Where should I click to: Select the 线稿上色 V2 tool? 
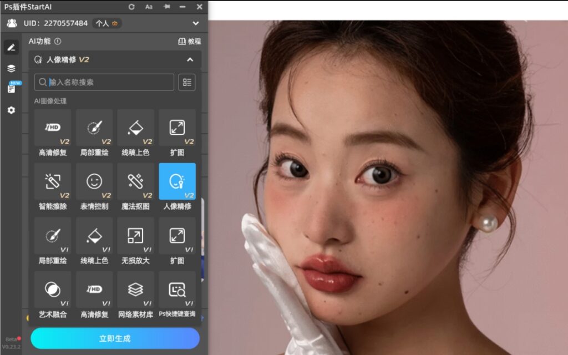click(x=136, y=128)
